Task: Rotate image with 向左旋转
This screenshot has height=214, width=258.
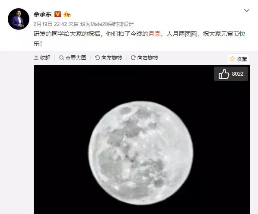Action: [108, 58]
